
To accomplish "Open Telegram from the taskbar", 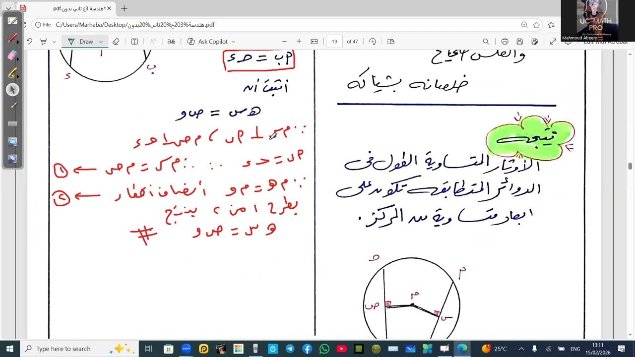I will (x=290, y=349).
